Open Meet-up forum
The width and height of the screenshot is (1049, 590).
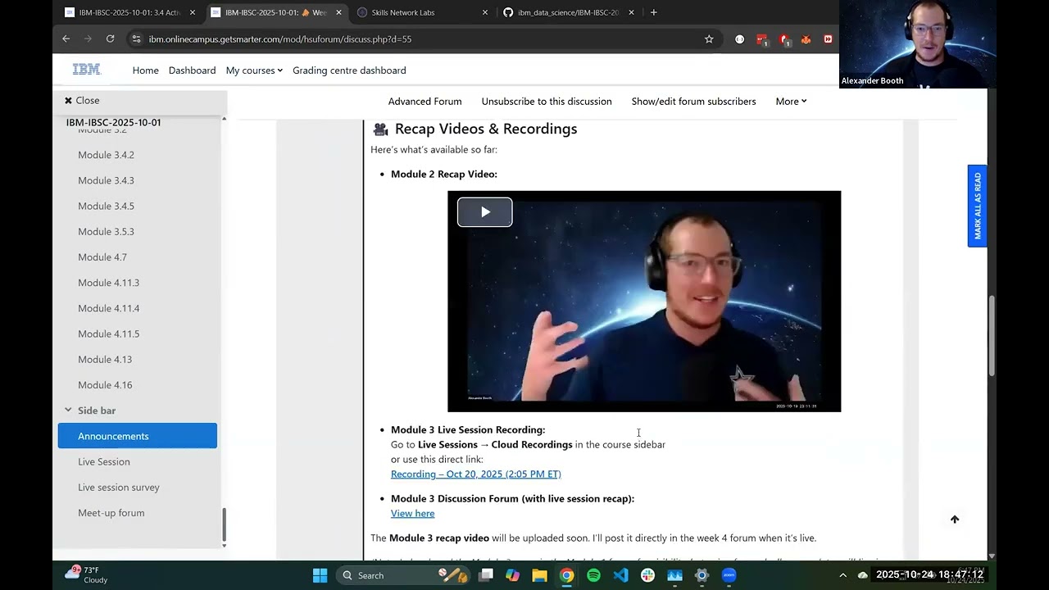[111, 513]
